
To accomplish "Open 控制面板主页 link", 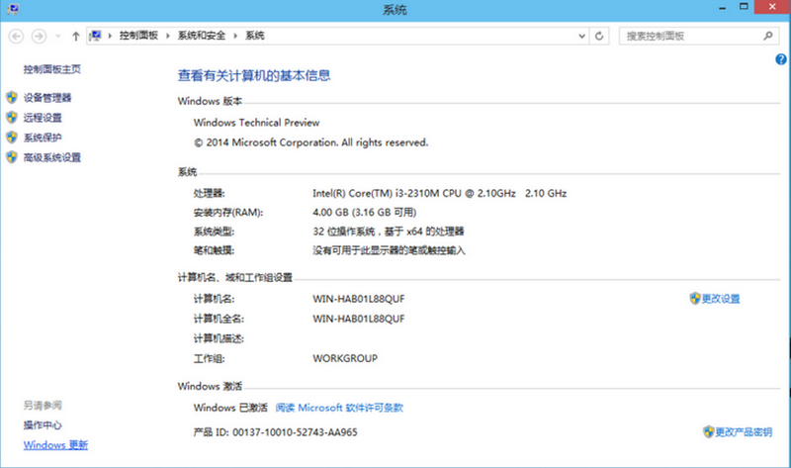I will pyautogui.click(x=51, y=68).
